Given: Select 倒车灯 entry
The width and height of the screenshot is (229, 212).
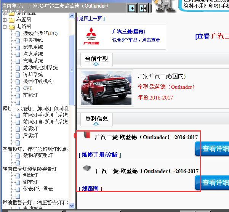Looking at the screenshot, I should coord(30,182).
